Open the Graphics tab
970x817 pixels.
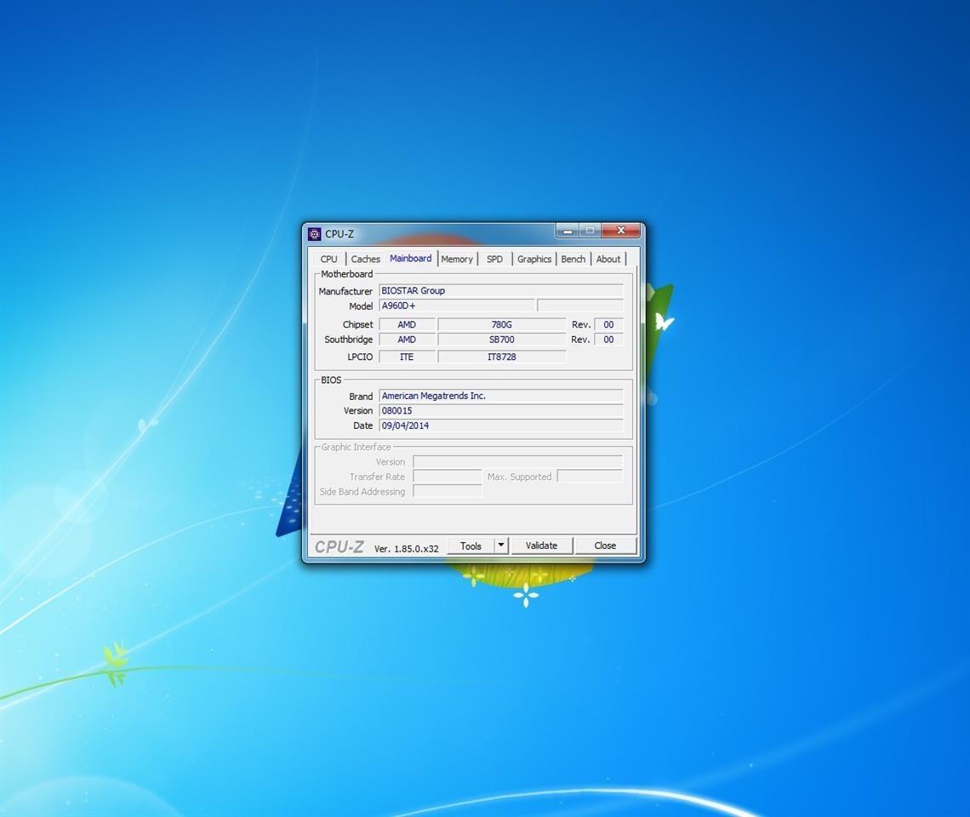[x=533, y=259]
